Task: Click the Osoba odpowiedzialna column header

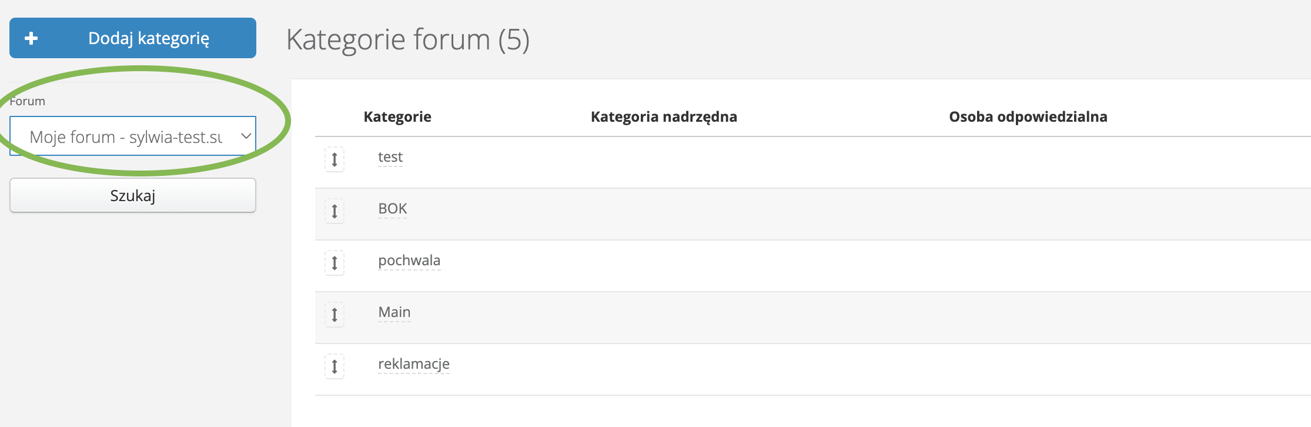Action: click(1028, 116)
